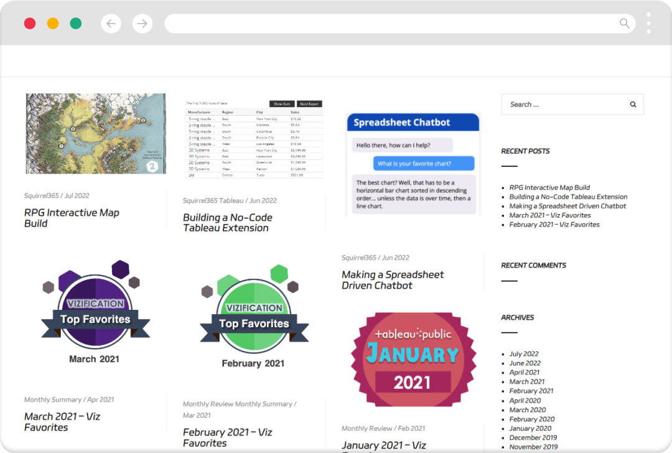Click the yellow window control dot
This screenshot has height=453, width=672.
click(x=53, y=23)
